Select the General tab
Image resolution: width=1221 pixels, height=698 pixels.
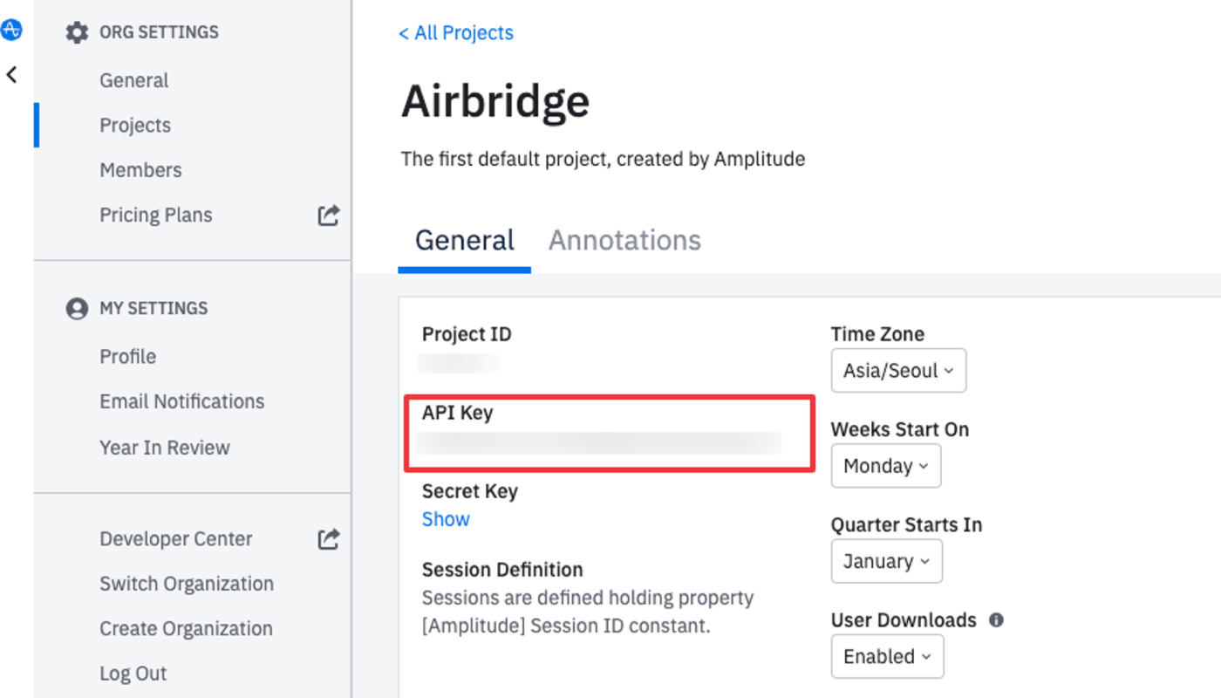coord(464,240)
